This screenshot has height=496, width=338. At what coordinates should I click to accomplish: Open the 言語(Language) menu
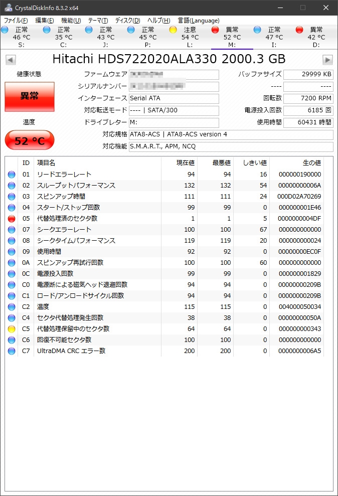click(199, 21)
